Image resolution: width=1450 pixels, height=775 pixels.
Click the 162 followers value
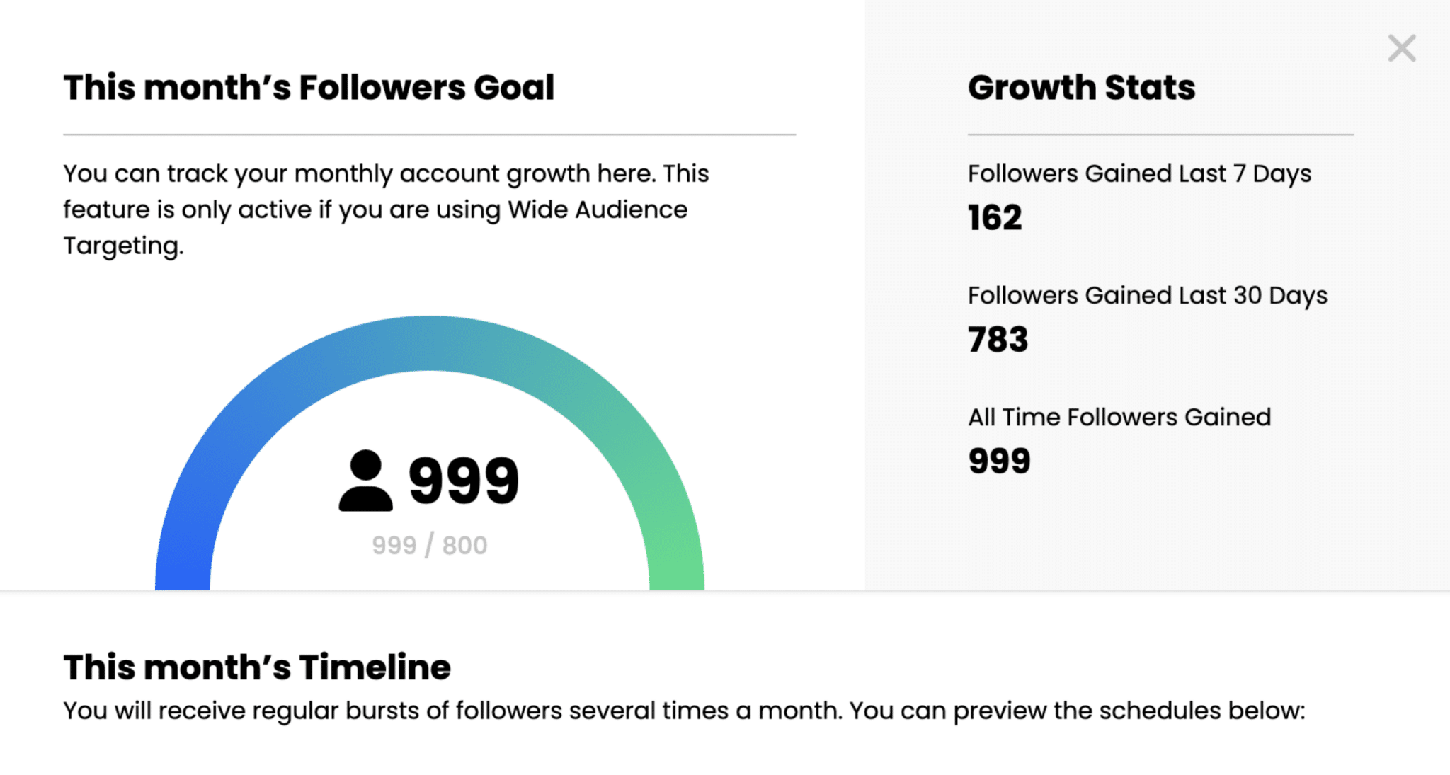[x=995, y=217]
